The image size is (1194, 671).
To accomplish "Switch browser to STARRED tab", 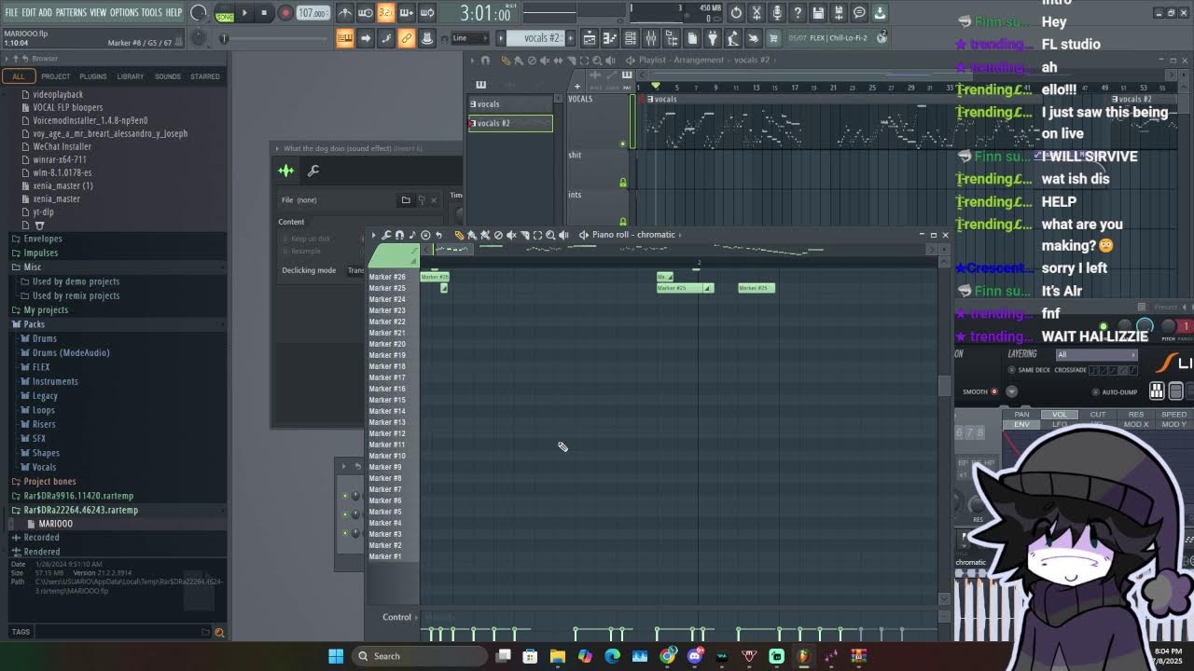I will (205, 76).
